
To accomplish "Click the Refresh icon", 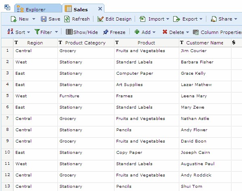I will [67, 19].
